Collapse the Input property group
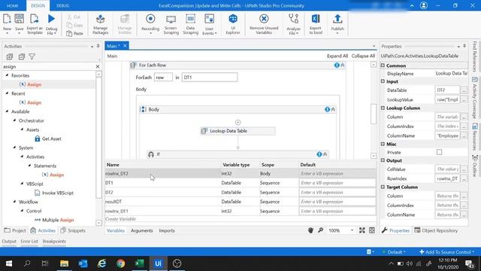481x271 pixels. (383, 81)
